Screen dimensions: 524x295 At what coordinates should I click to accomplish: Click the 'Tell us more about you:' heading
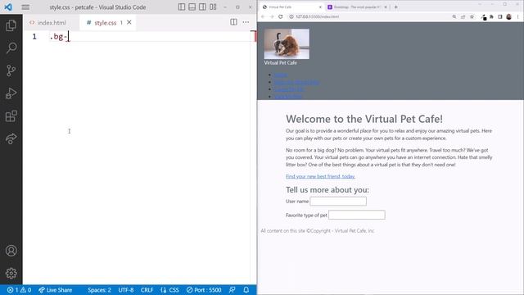(x=327, y=189)
